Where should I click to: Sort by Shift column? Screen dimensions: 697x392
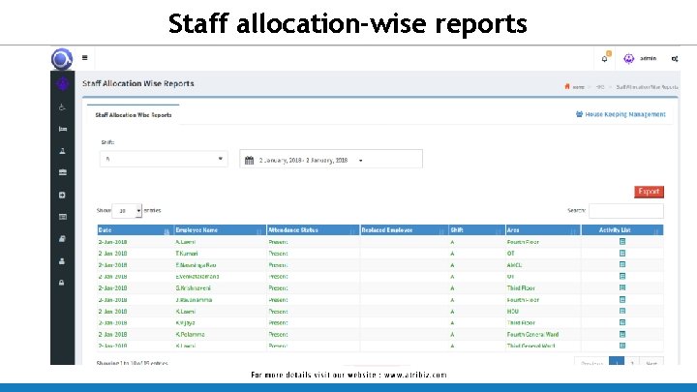point(477,229)
